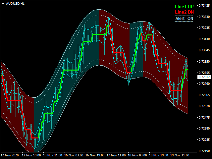Viewport: 212px width, 159px height.
Task: Click the 18 Nov 19:00 time label
Action: pos(159,155)
